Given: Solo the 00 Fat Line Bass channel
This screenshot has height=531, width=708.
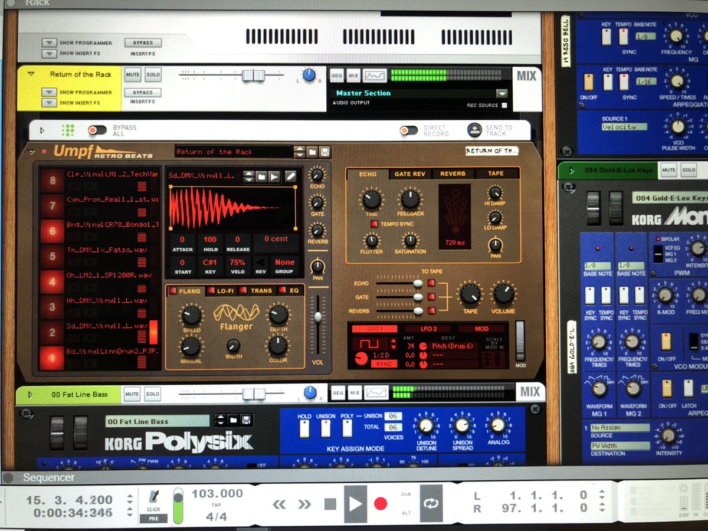Looking at the screenshot, I should pos(153,394).
